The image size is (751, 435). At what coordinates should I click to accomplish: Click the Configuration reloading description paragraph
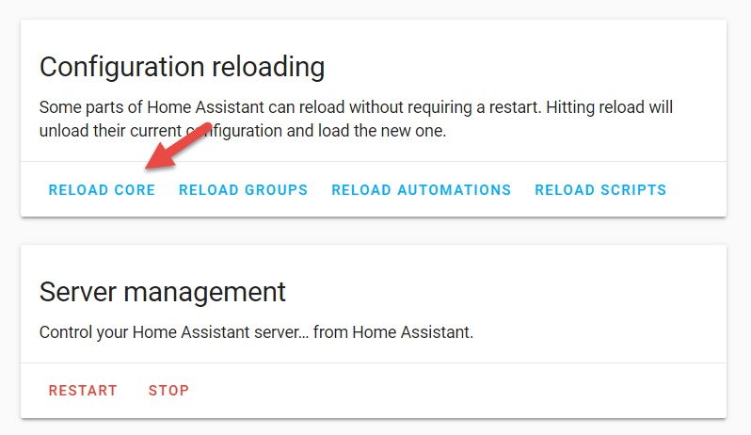[x=356, y=119]
